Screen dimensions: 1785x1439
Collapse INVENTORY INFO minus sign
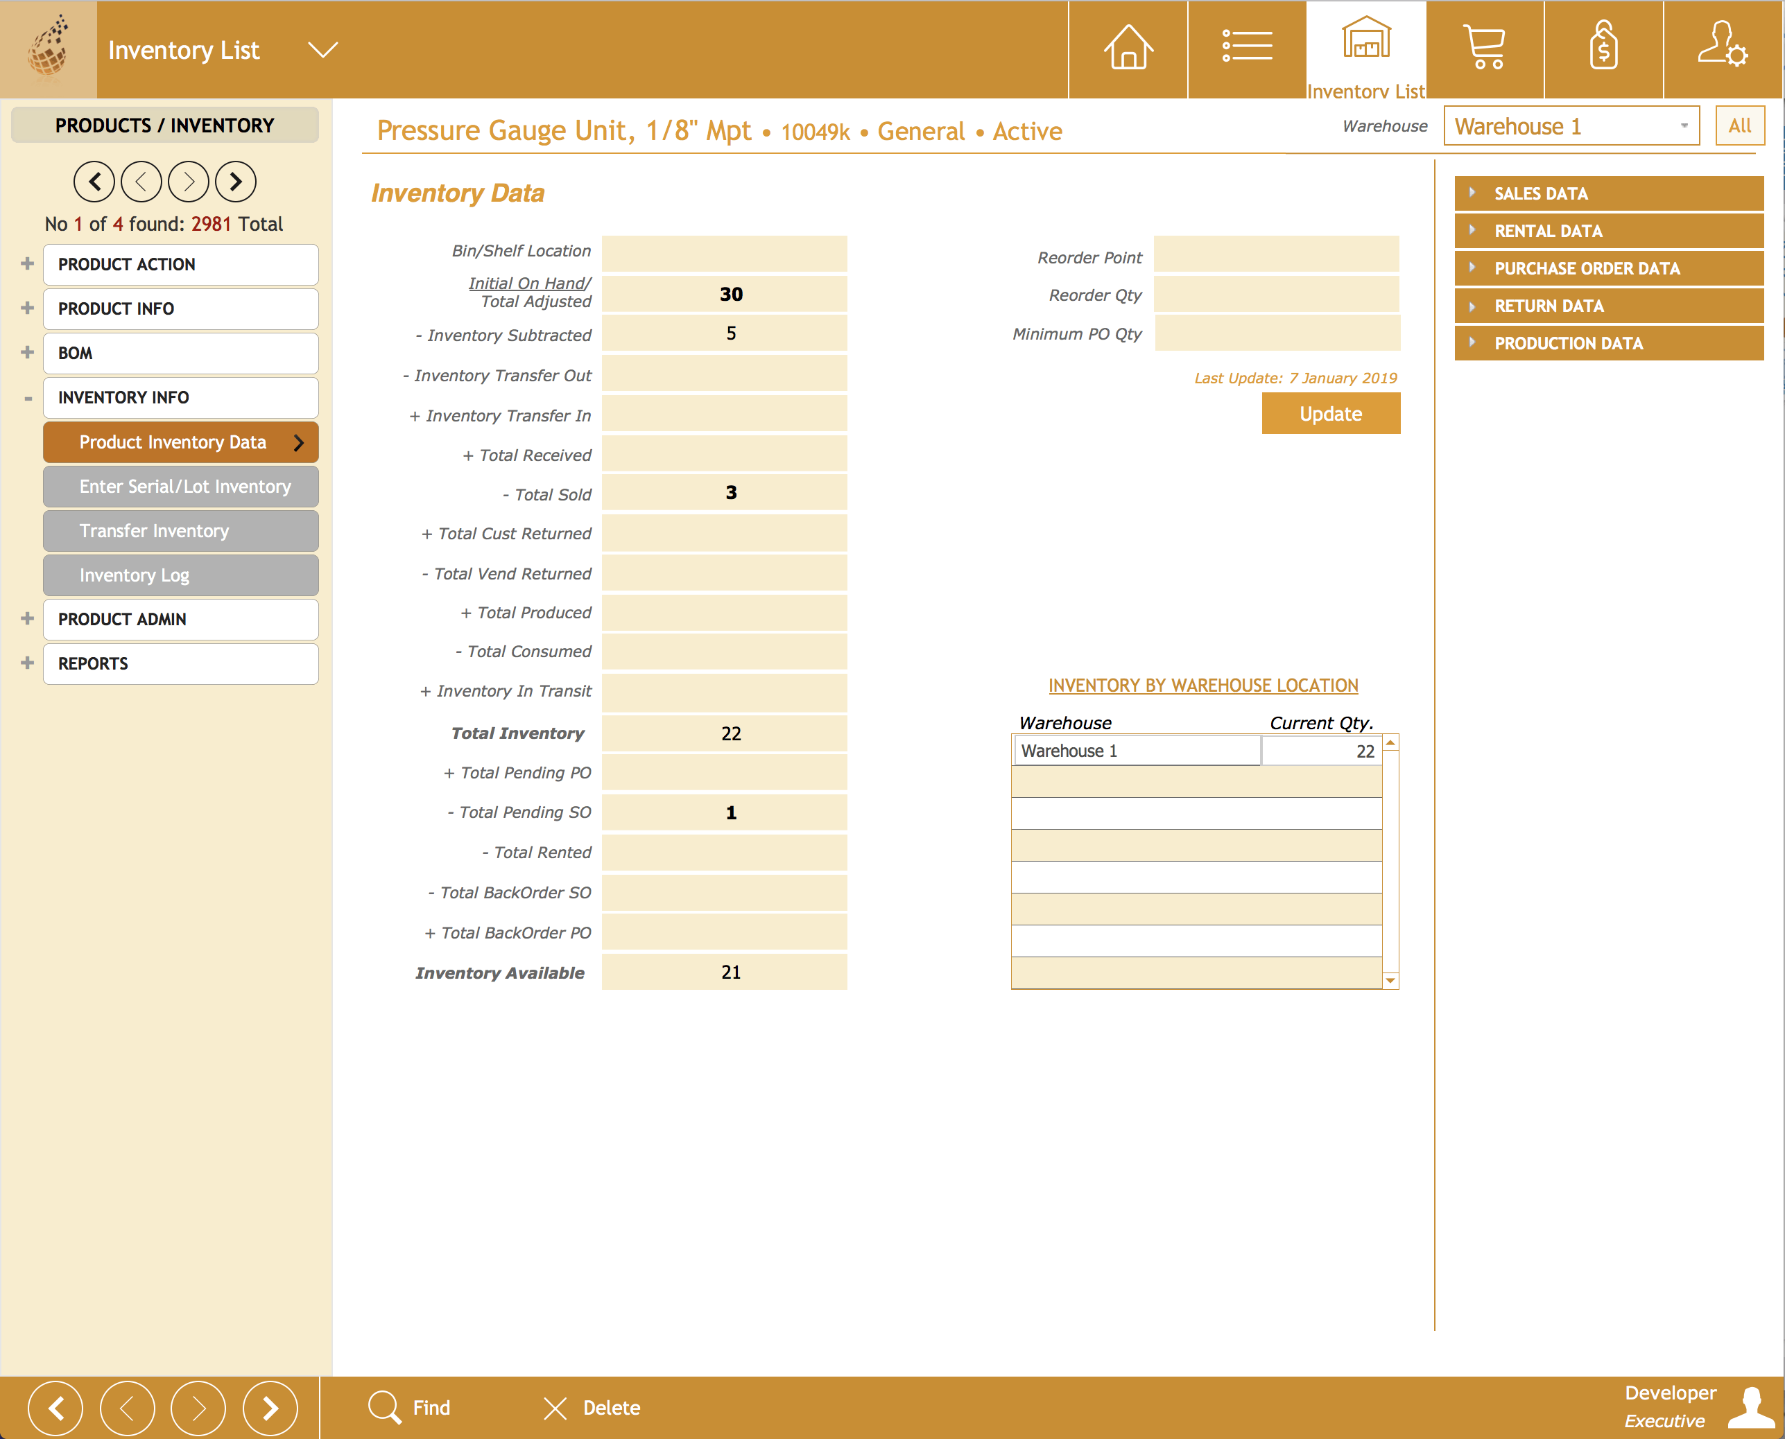click(27, 399)
